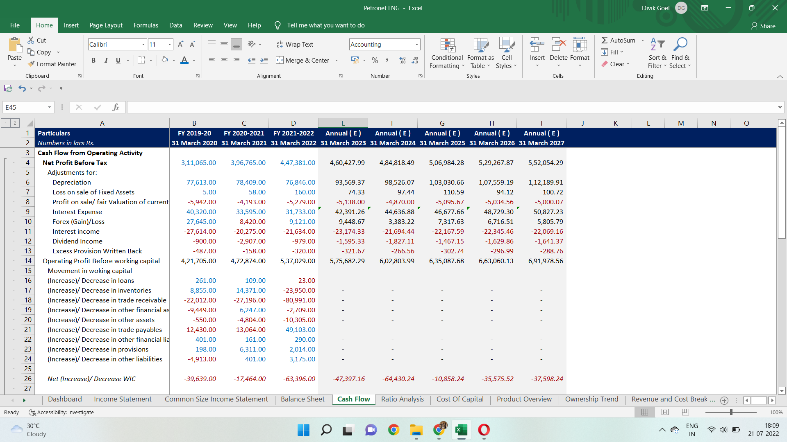Toggle Bold formatting
Viewport: 787px width, 442px height.
[x=93, y=60]
